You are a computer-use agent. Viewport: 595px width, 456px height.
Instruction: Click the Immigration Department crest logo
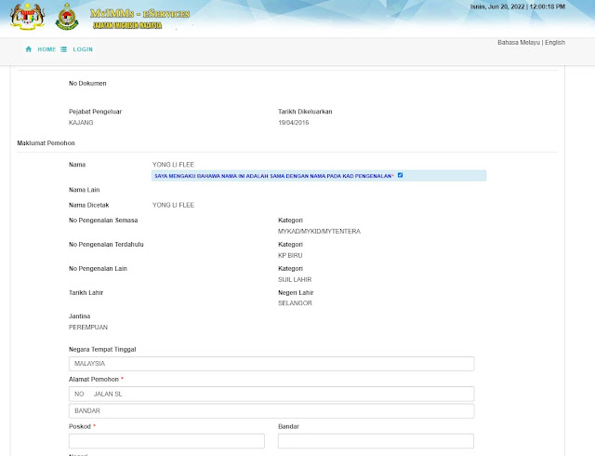pyautogui.click(x=67, y=17)
